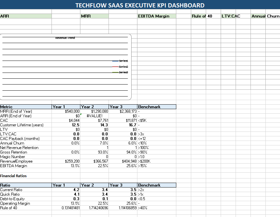Click the Series2 legend entry

[120, 67]
